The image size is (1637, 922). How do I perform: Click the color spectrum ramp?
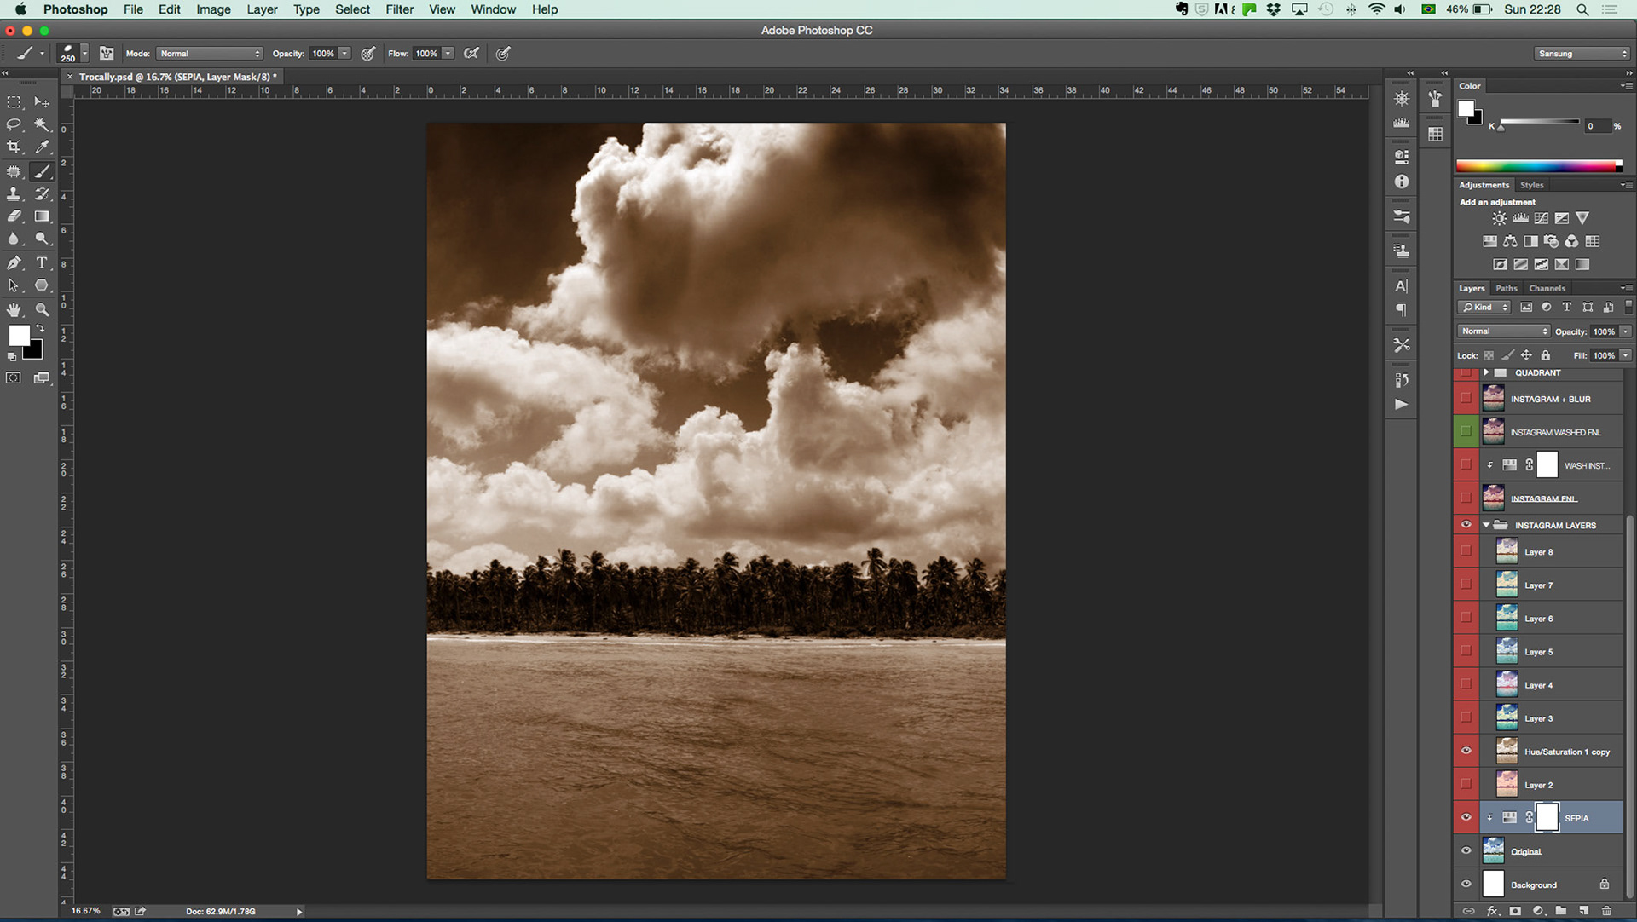tap(1537, 166)
